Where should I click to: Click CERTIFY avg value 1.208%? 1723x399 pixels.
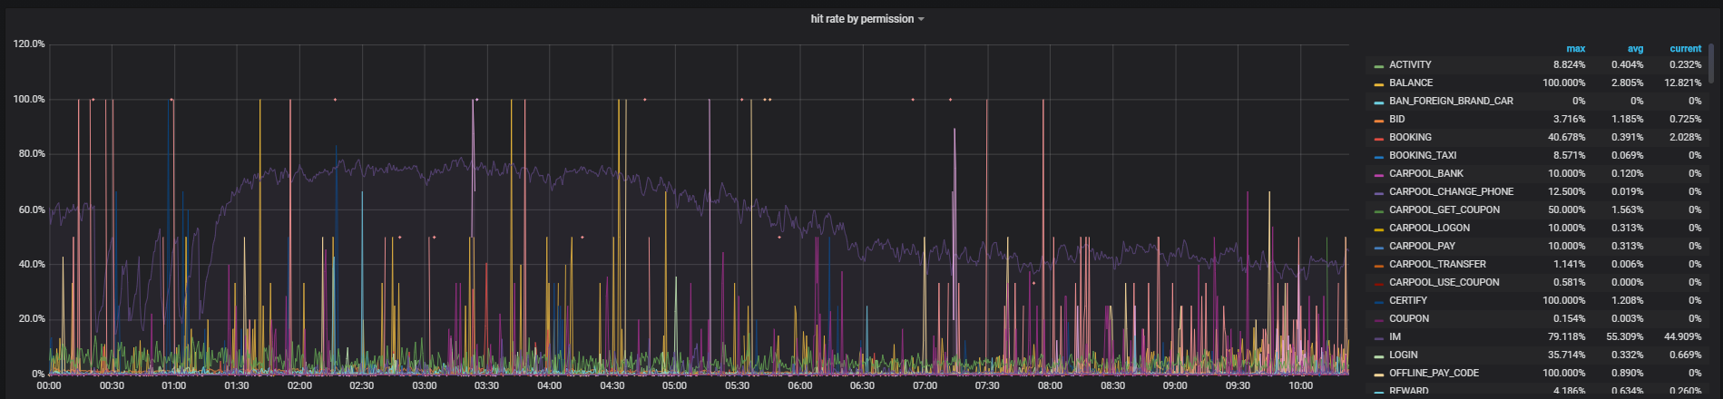(x=1627, y=300)
